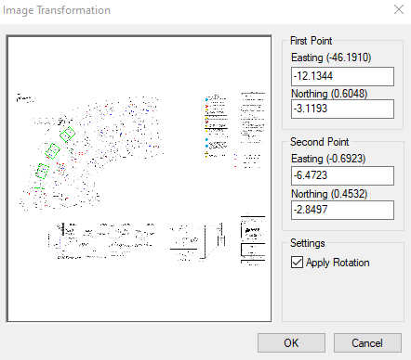
Task: Click the small logo text at preview left
Action: (24, 98)
